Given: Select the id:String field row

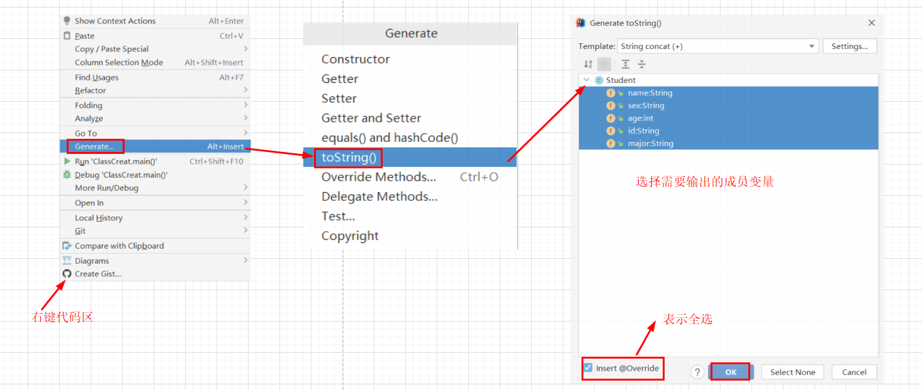Looking at the screenshot, I should pyautogui.click(x=729, y=131).
